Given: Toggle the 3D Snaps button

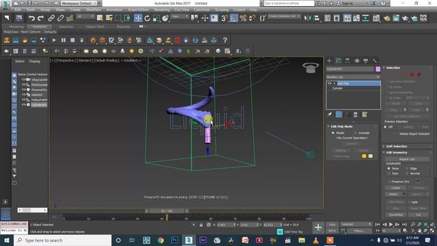Looking at the screenshot, I should tap(225, 18).
